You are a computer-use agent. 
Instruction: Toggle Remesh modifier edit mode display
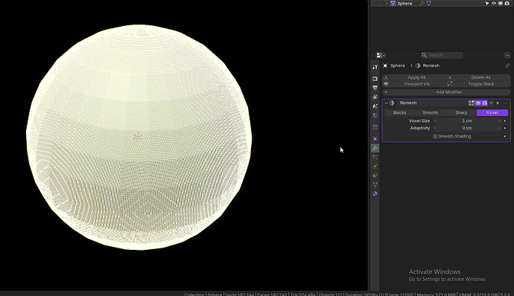coord(472,103)
